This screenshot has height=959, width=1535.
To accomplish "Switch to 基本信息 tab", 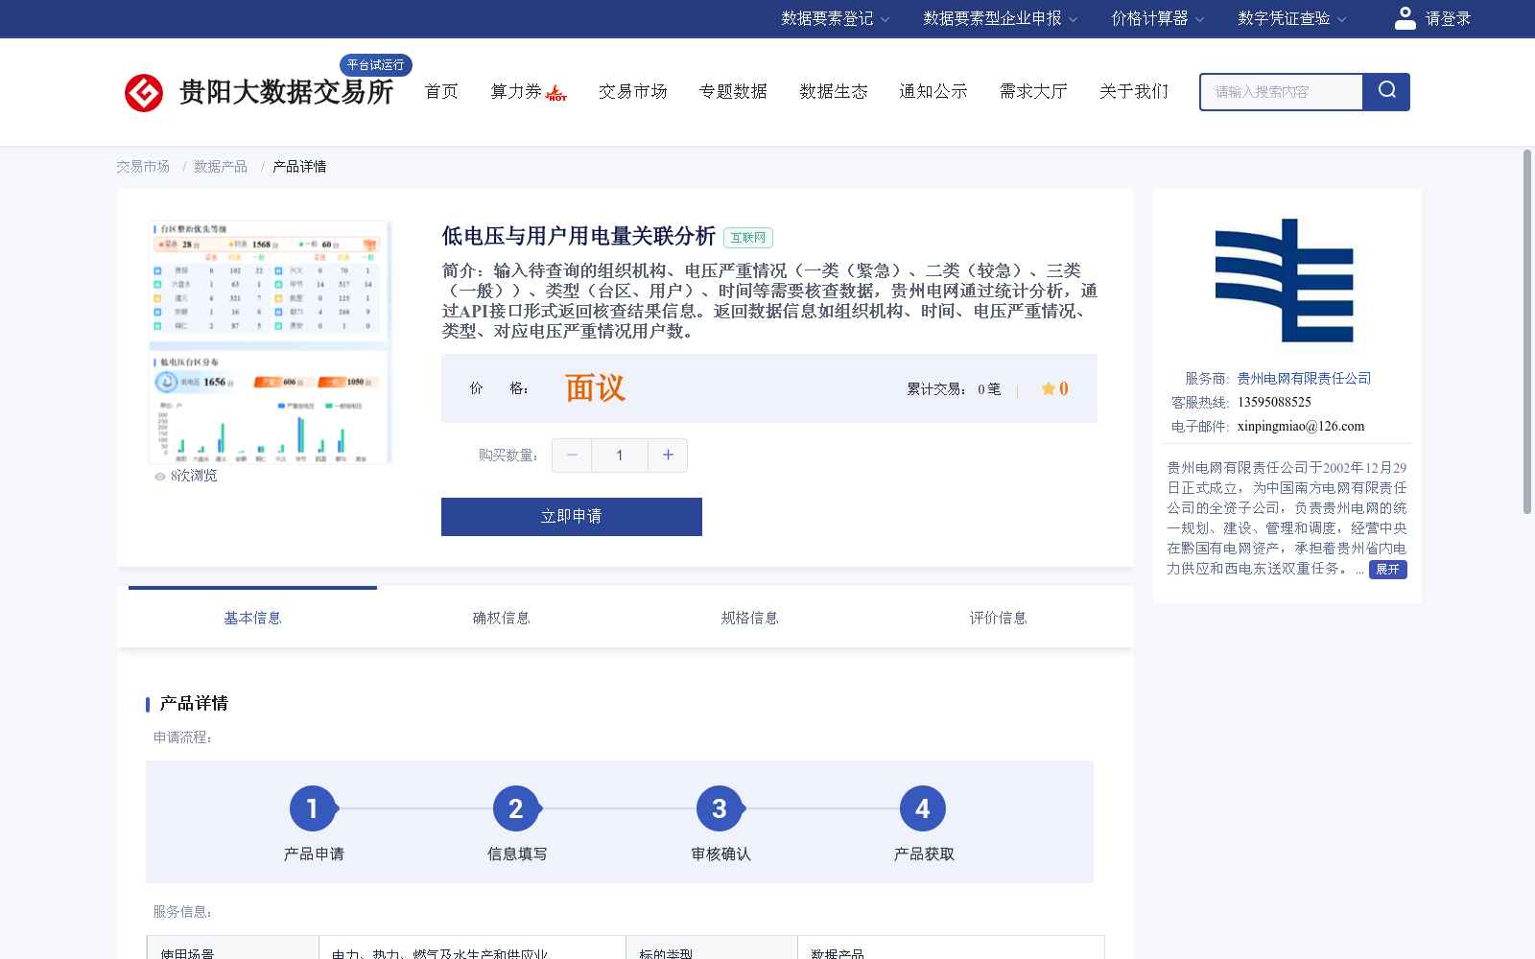I will pos(252,618).
